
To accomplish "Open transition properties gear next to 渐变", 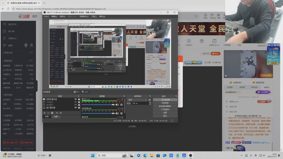I will click(149, 100).
